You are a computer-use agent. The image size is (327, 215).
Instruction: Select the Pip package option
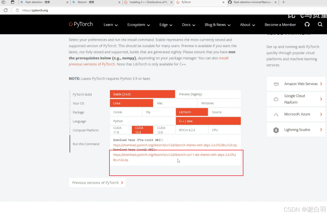pyautogui.click(x=159, y=112)
